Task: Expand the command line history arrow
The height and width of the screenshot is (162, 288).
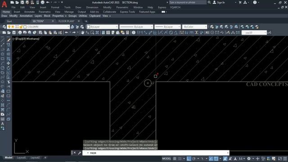Action: pyautogui.click(x=228, y=153)
